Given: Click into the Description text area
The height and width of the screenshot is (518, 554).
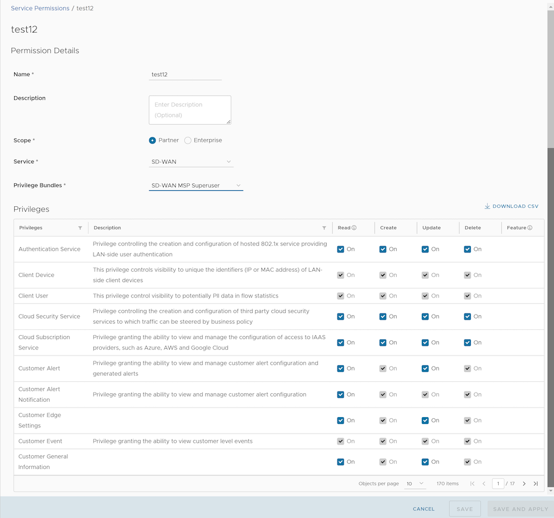Looking at the screenshot, I should pyautogui.click(x=190, y=110).
